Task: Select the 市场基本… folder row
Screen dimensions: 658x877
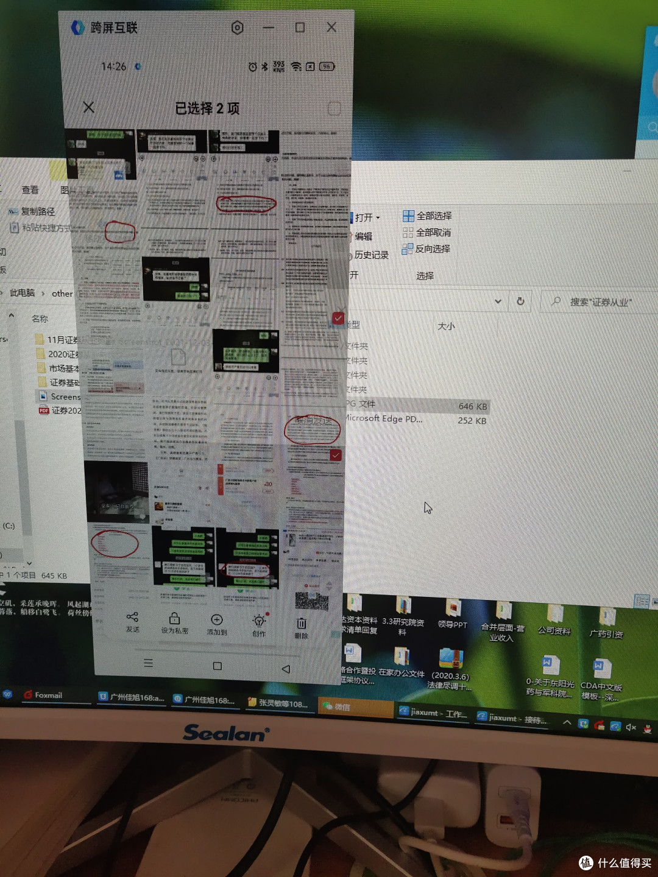Action: point(57,368)
